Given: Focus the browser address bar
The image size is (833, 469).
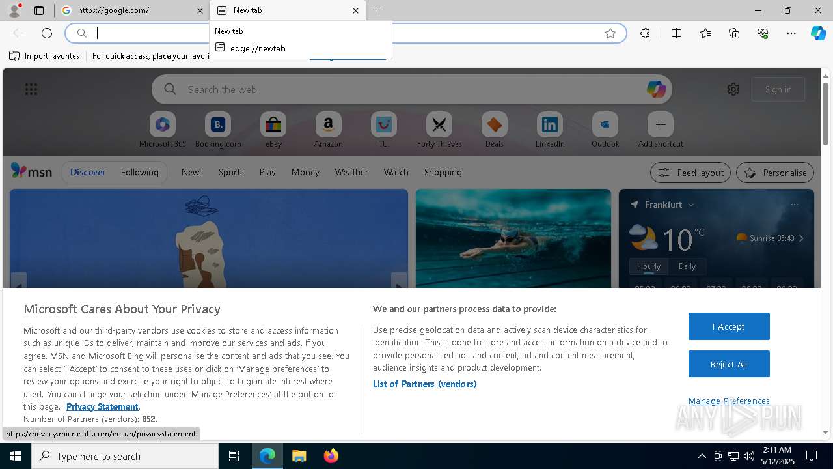Looking at the screenshot, I should (x=345, y=33).
